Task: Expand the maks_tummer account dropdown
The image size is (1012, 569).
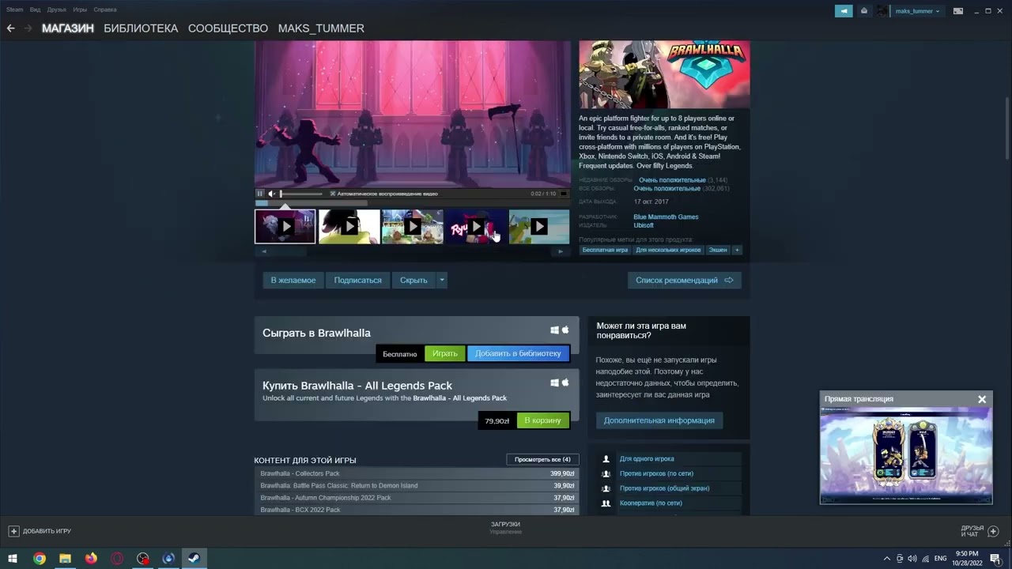Action: [938, 11]
